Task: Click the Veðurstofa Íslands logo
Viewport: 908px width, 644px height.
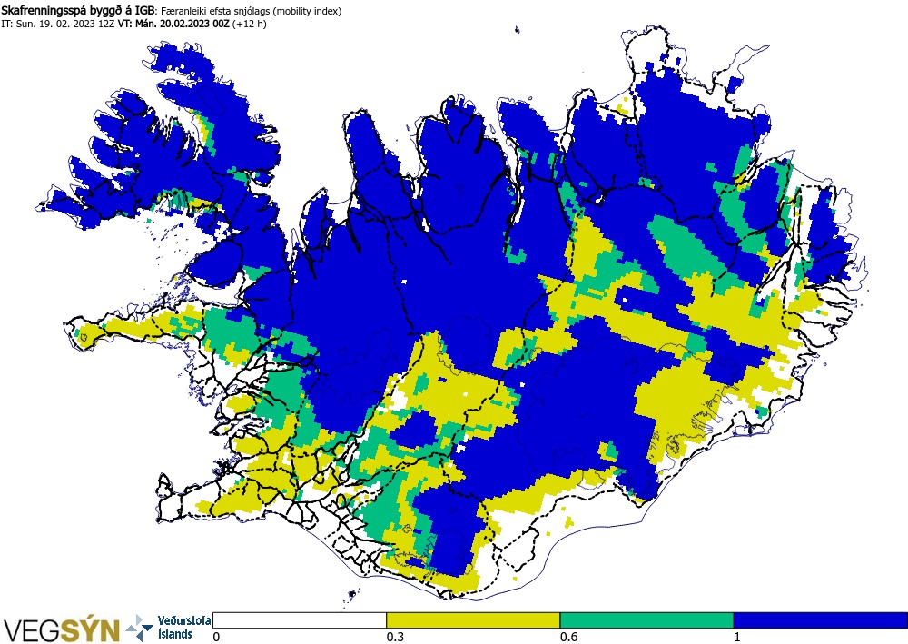Action: pyautogui.click(x=169, y=629)
